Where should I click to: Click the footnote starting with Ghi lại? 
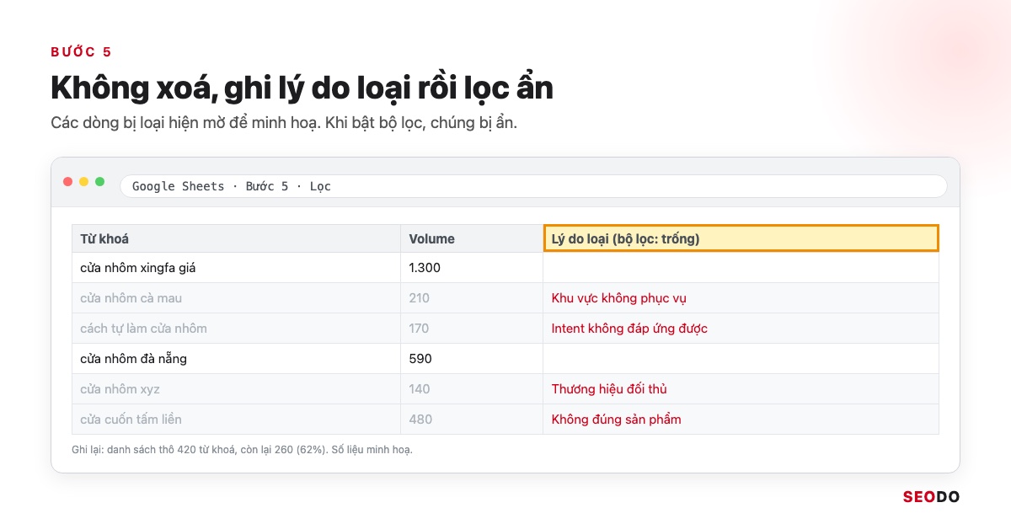(x=242, y=450)
